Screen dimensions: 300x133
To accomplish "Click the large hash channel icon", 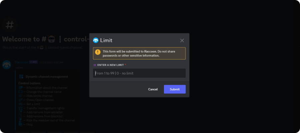I will coord(10,25).
